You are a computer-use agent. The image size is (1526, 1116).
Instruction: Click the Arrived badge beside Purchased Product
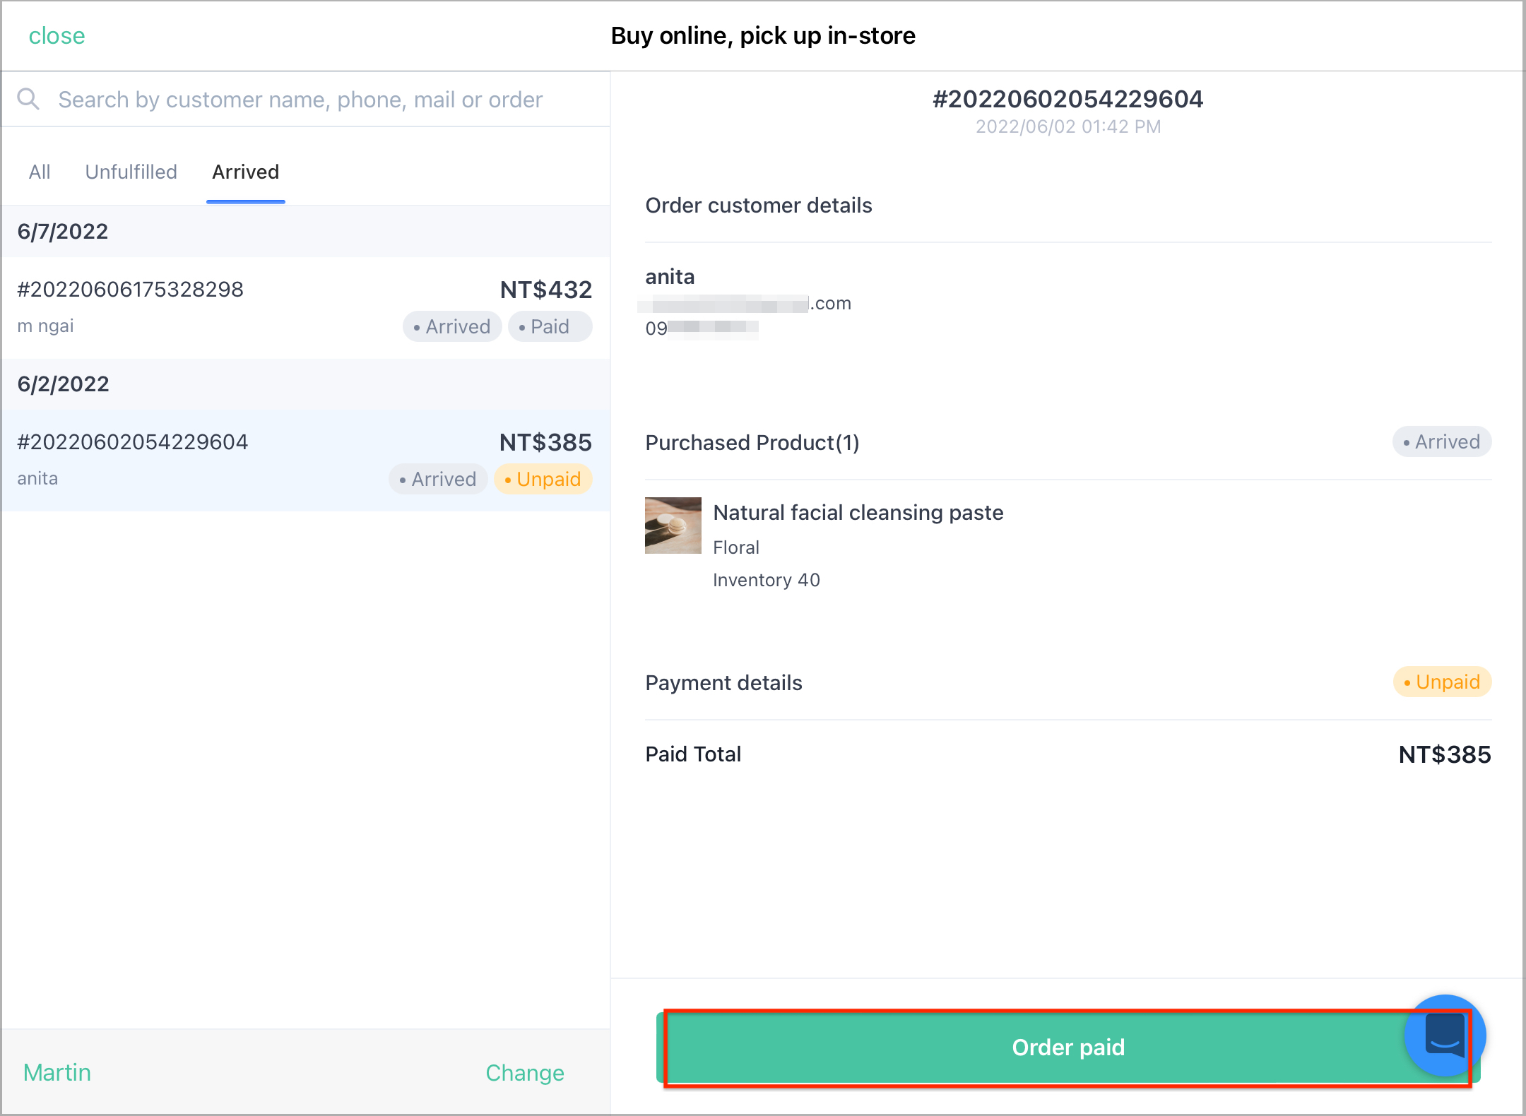[1442, 442]
